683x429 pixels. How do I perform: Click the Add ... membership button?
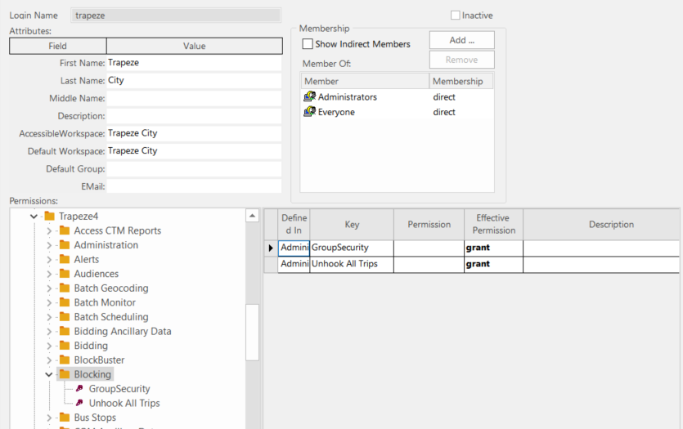click(461, 40)
